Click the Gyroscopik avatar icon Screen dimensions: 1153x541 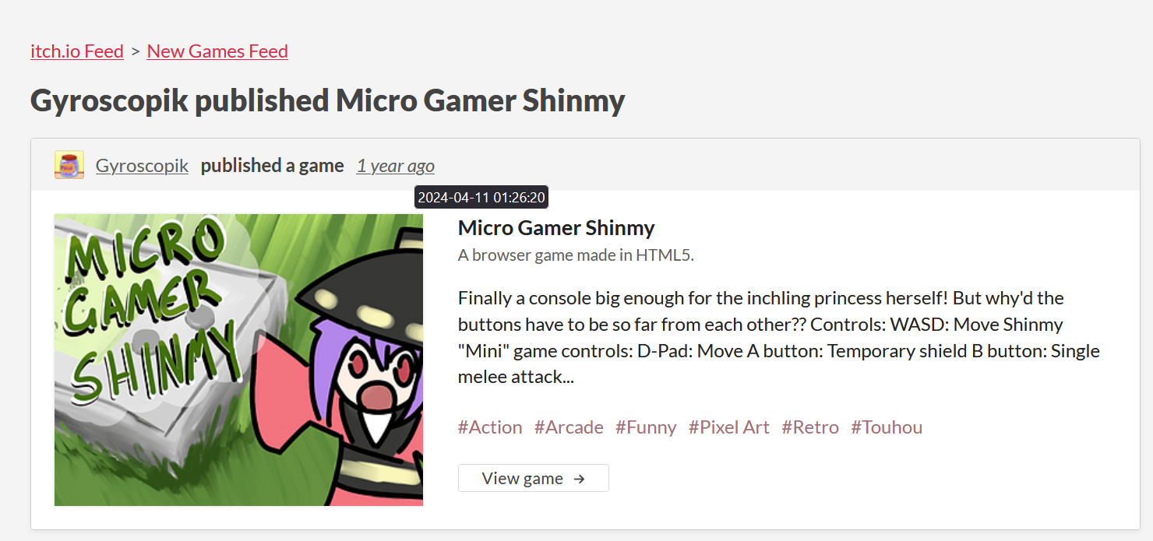coord(69,165)
